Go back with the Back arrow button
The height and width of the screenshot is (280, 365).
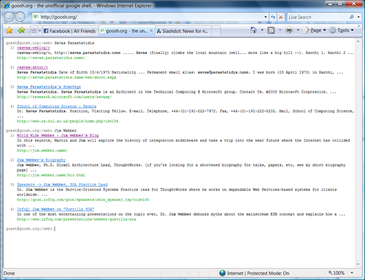(9, 17)
